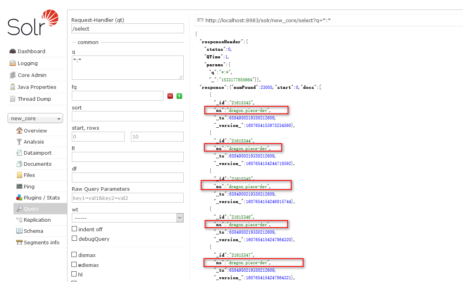Open Thread Dump icon
463x282 pixels.
pyautogui.click(x=13, y=99)
